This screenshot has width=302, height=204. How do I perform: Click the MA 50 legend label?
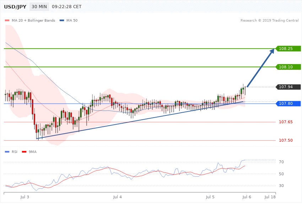pos(72,20)
